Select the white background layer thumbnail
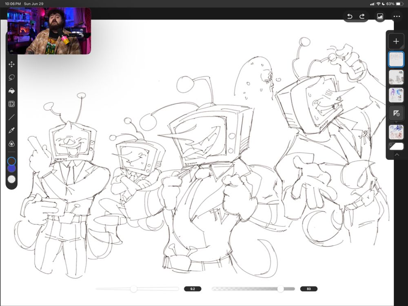Viewport: 408px width, 306px height. 397,146
